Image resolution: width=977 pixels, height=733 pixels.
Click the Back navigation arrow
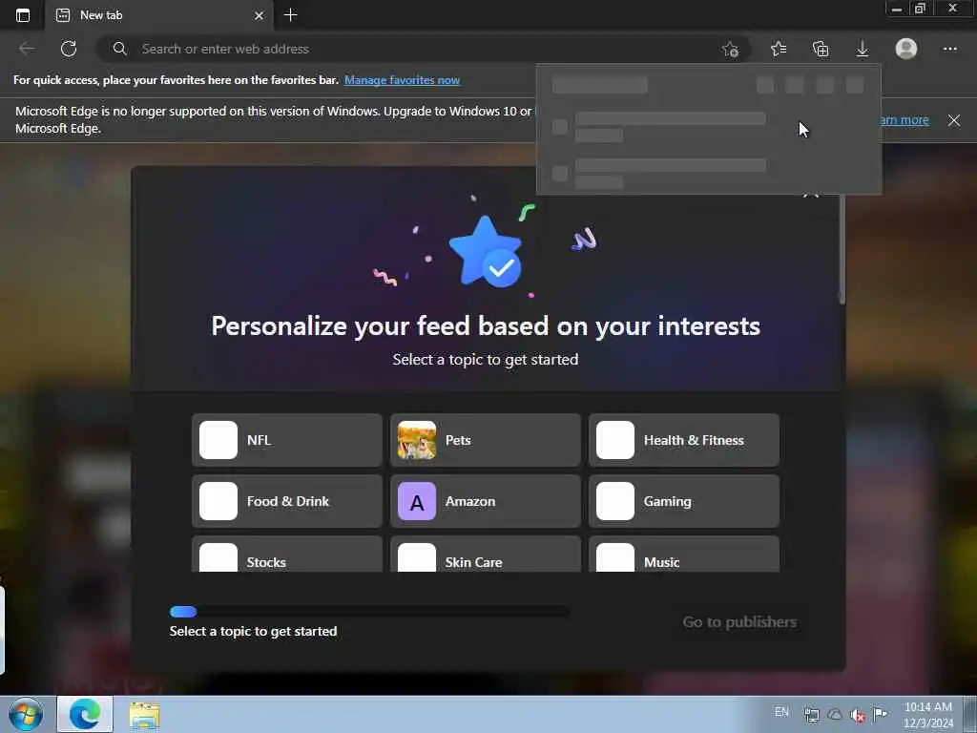[x=26, y=49]
